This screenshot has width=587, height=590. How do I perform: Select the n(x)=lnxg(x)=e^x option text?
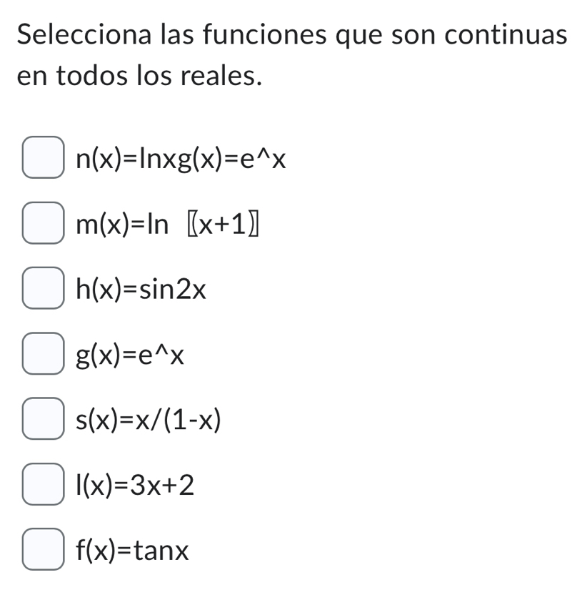179,159
